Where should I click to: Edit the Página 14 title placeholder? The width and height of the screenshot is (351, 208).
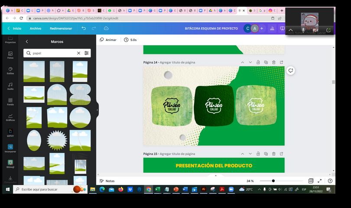pyautogui.click(x=177, y=63)
